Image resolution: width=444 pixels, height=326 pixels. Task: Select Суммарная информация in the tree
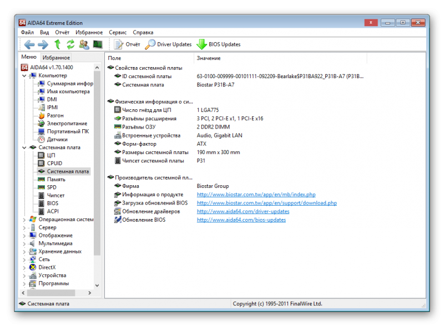pyautogui.click(x=70, y=84)
